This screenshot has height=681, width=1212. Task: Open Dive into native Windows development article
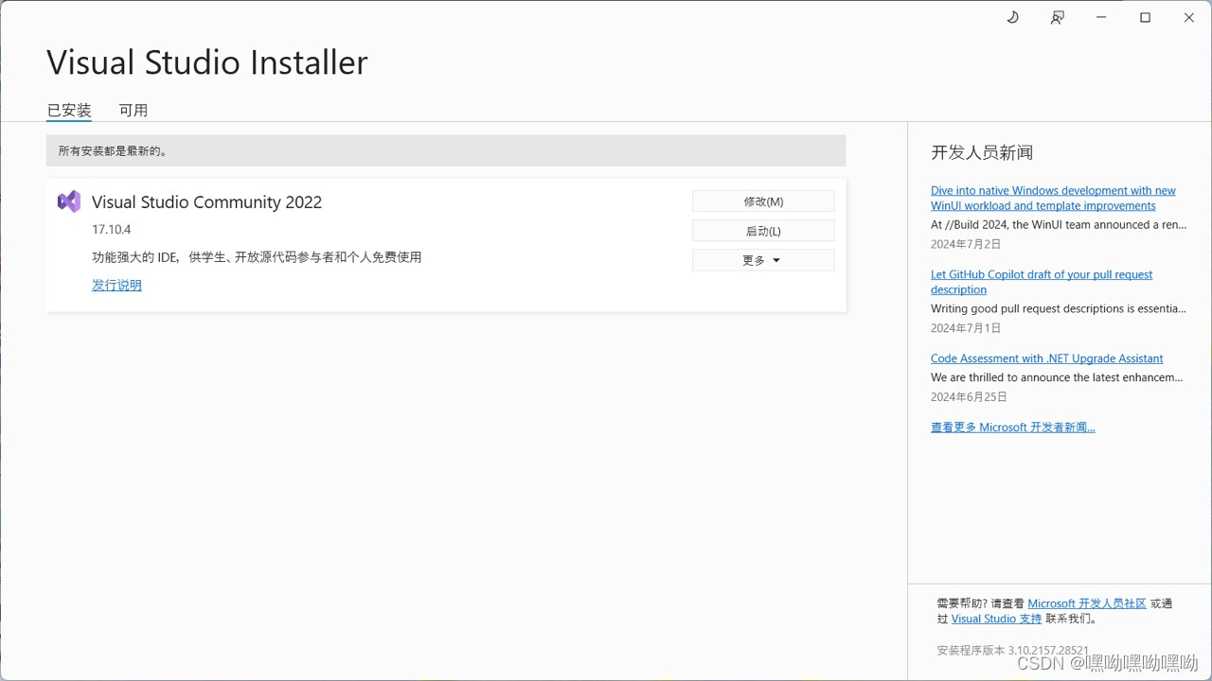[x=1053, y=198]
